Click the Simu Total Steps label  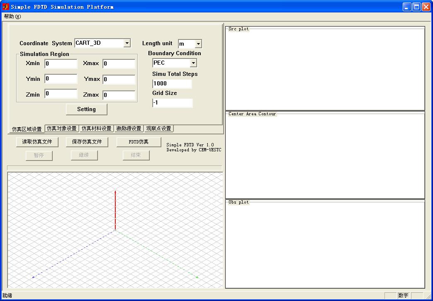coord(175,74)
